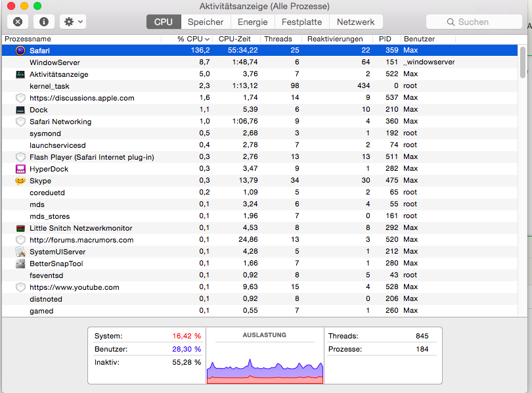Click the Quit Process (X) toolbar button
The image size is (532, 393).
tap(18, 22)
